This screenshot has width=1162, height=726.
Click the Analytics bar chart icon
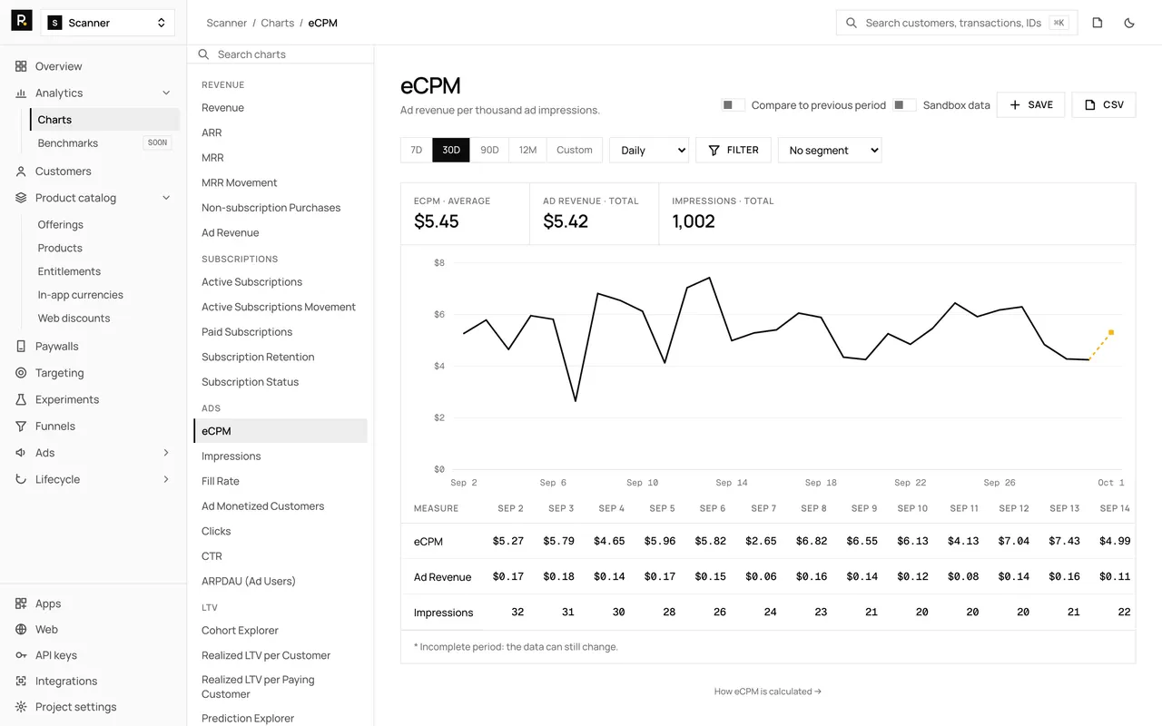point(21,93)
